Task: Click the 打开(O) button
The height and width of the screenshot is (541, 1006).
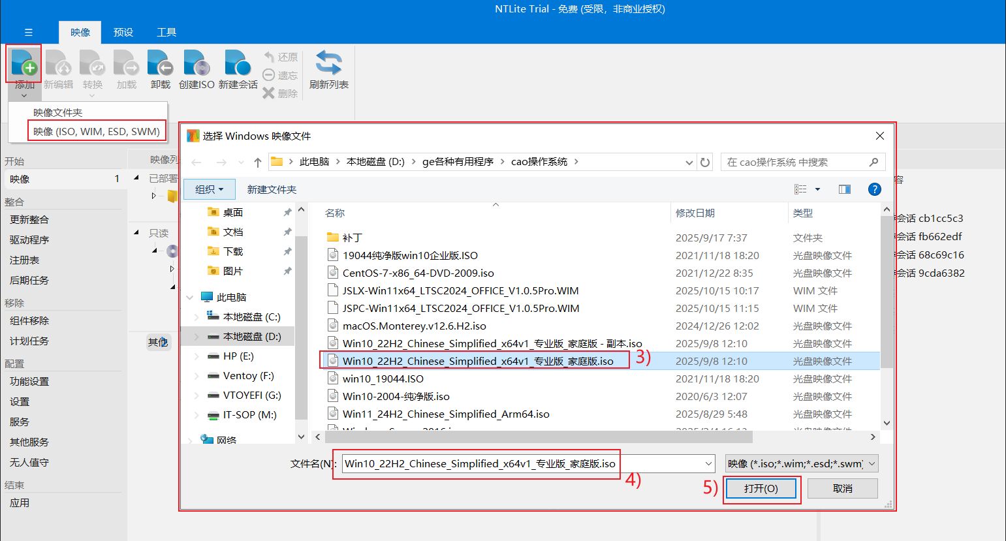Action: click(x=761, y=488)
